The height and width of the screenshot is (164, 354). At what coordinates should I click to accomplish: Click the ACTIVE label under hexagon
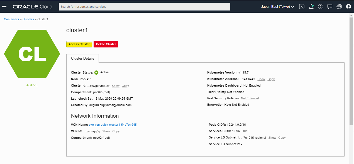(x=32, y=85)
